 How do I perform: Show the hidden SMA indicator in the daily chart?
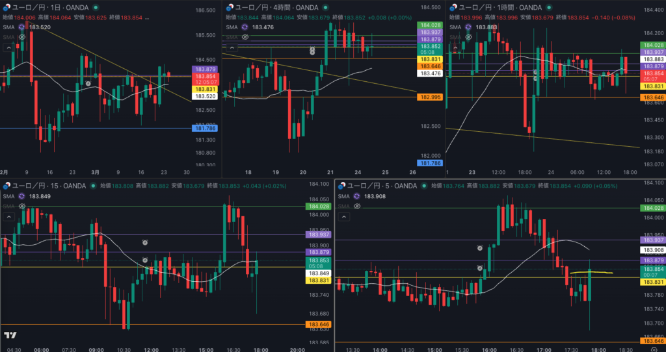(x=22, y=37)
